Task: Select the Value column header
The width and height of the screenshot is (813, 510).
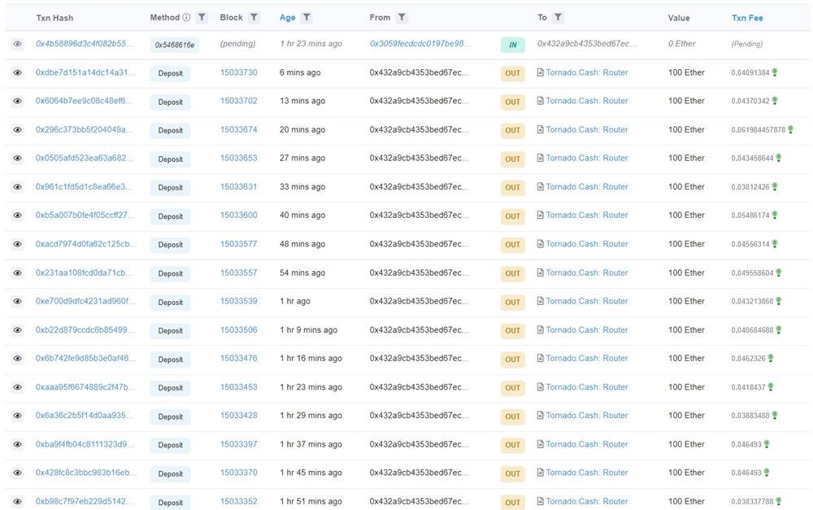Action: [679, 18]
